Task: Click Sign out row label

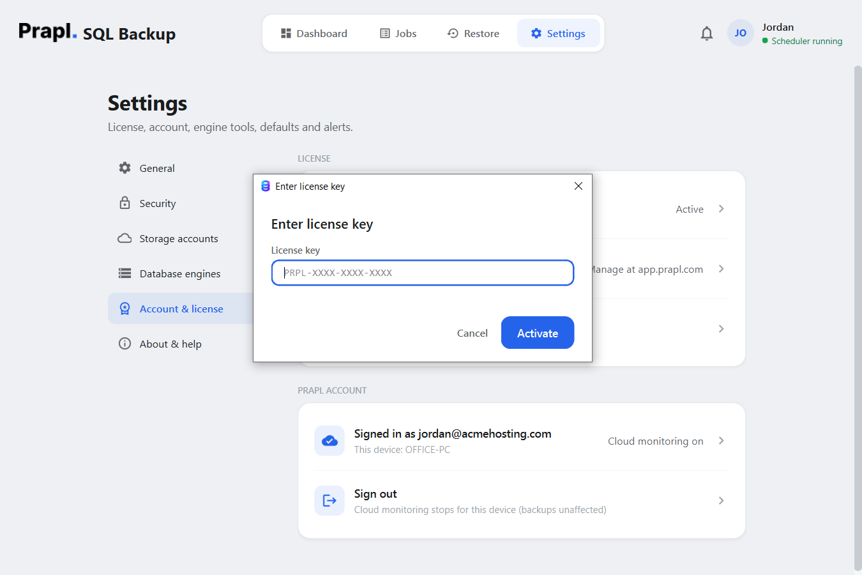Action: tap(375, 494)
